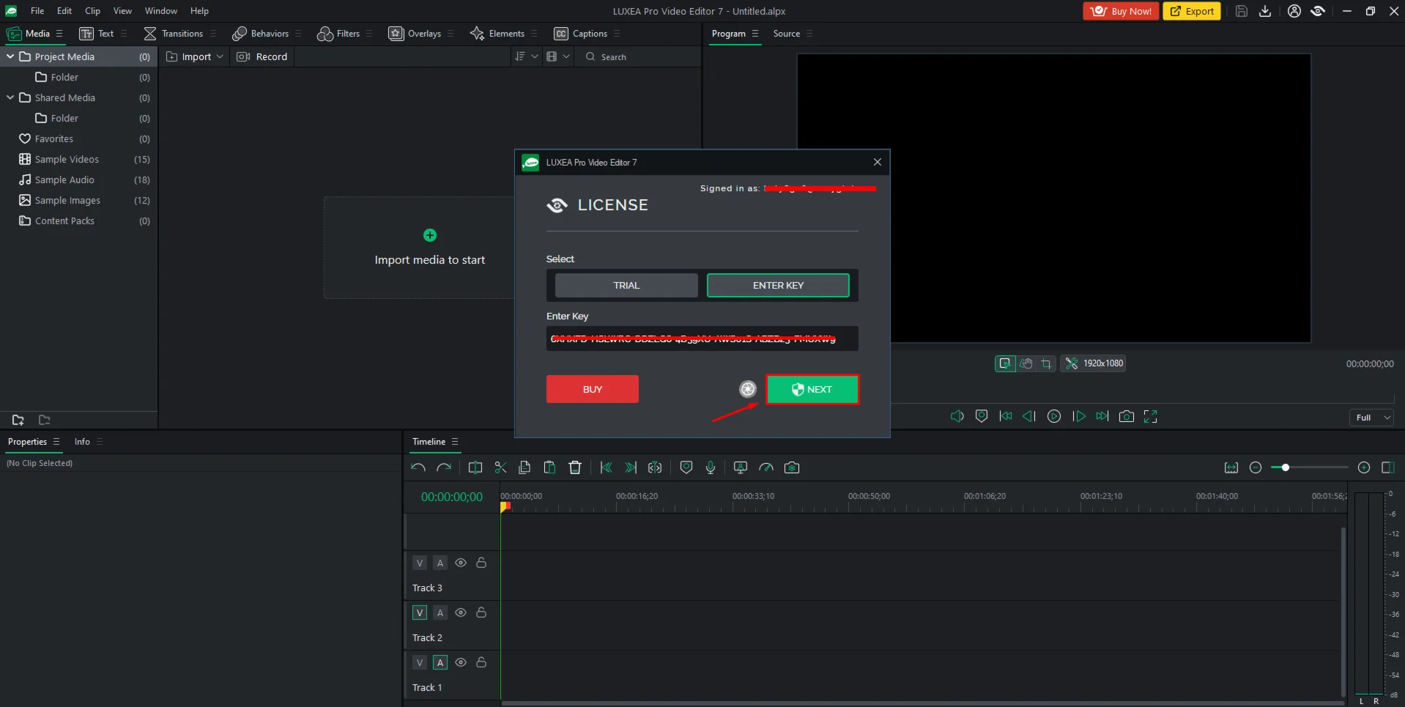Open the Full preview quality dropdown

coord(1371,418)
